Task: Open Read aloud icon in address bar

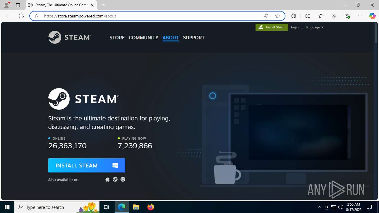Action: (x=266, y=16)
